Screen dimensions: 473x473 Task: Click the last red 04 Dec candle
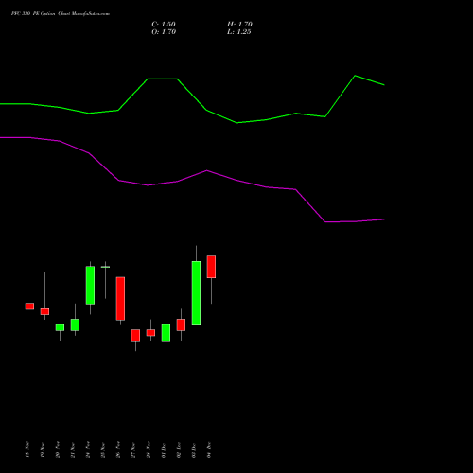pyautogui.click(x=211, y=267)
